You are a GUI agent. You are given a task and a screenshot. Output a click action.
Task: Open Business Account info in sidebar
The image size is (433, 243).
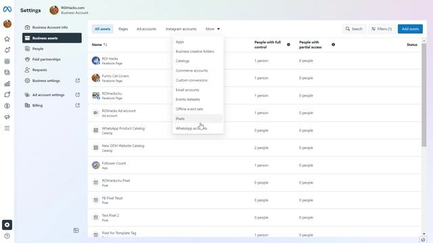click(x=52, y=27)
